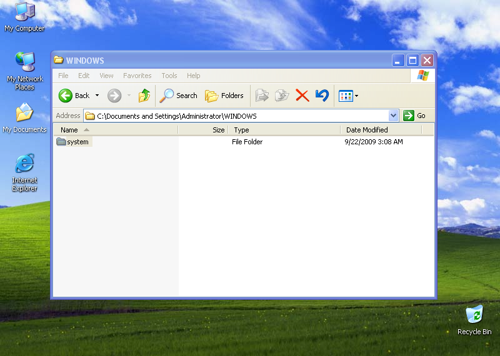The image size is (500, 356).
Task: Open the Search pane
Action: (x=178, y=96)
